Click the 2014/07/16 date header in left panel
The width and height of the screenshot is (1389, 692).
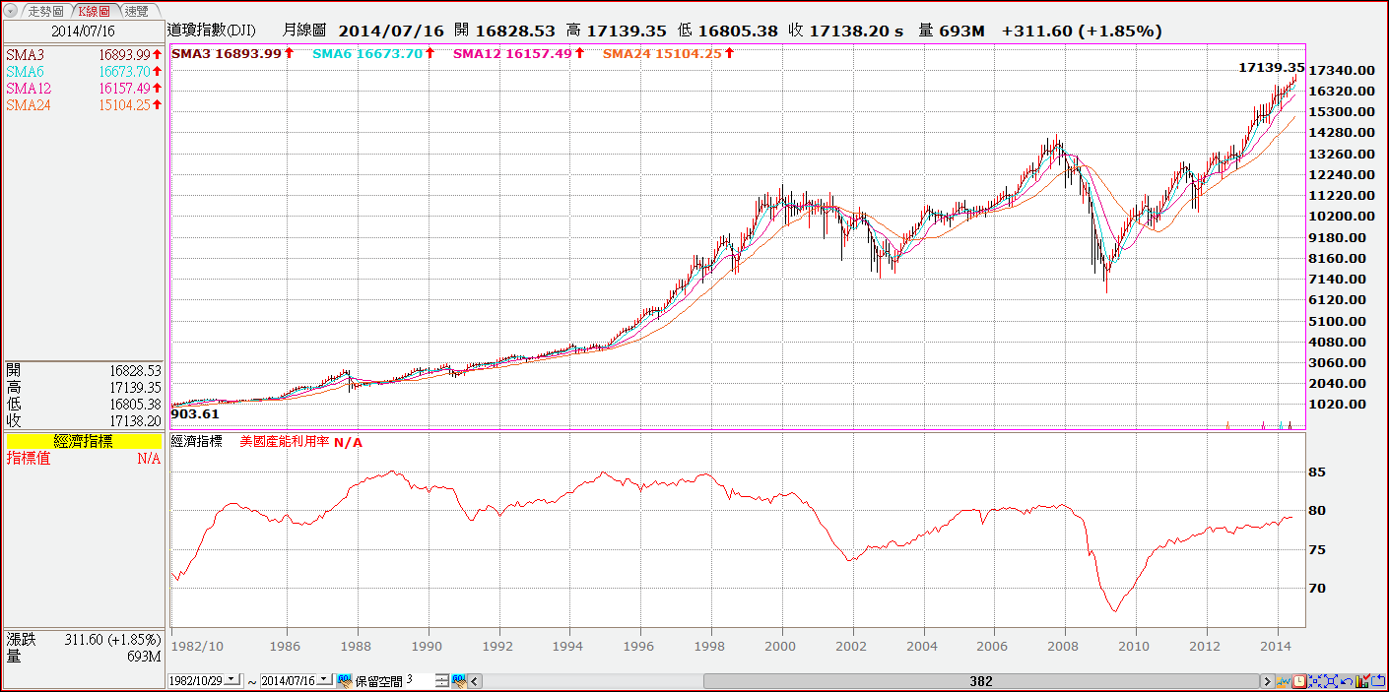(x=83, y=31)
